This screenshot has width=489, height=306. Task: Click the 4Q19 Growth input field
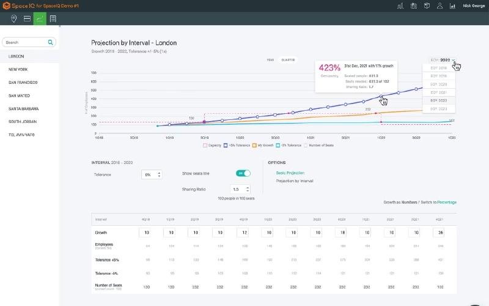point(243,233)
